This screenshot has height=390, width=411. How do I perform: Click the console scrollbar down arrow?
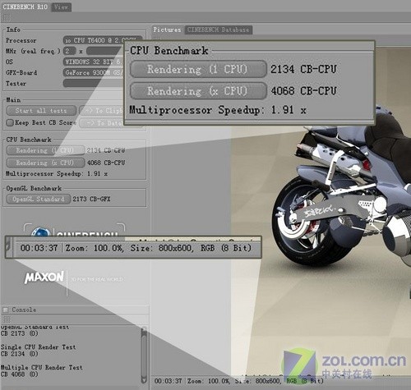pyautogui.click(x=144, y=379)
